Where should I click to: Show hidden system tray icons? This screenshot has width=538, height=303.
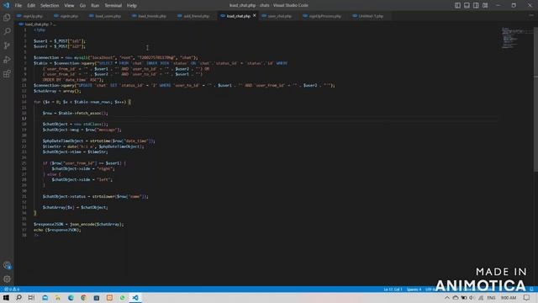(446, 298)
